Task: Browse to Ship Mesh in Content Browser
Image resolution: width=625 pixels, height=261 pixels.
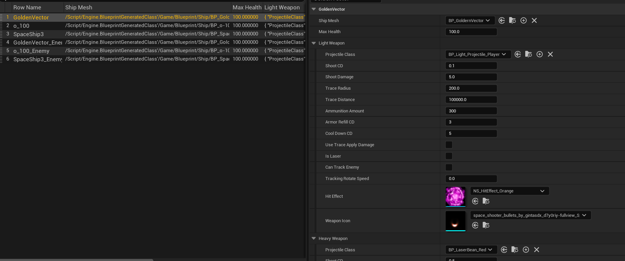Action: pyautogui.click(x=513, y=21)
